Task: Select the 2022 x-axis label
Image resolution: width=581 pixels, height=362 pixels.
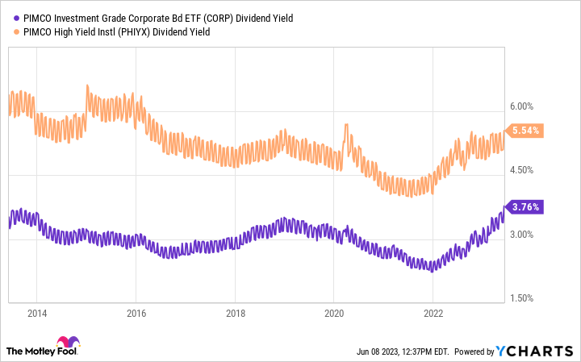Action: pos(433,314)
